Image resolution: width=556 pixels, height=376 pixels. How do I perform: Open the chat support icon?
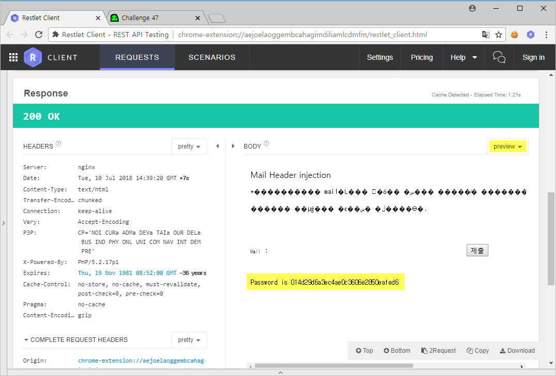[x=499, y=57]
